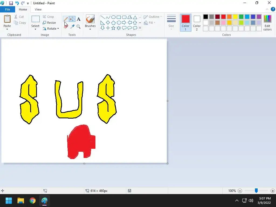
Task: Choose the Cloud callout shape
Action: tap(135, 28)
